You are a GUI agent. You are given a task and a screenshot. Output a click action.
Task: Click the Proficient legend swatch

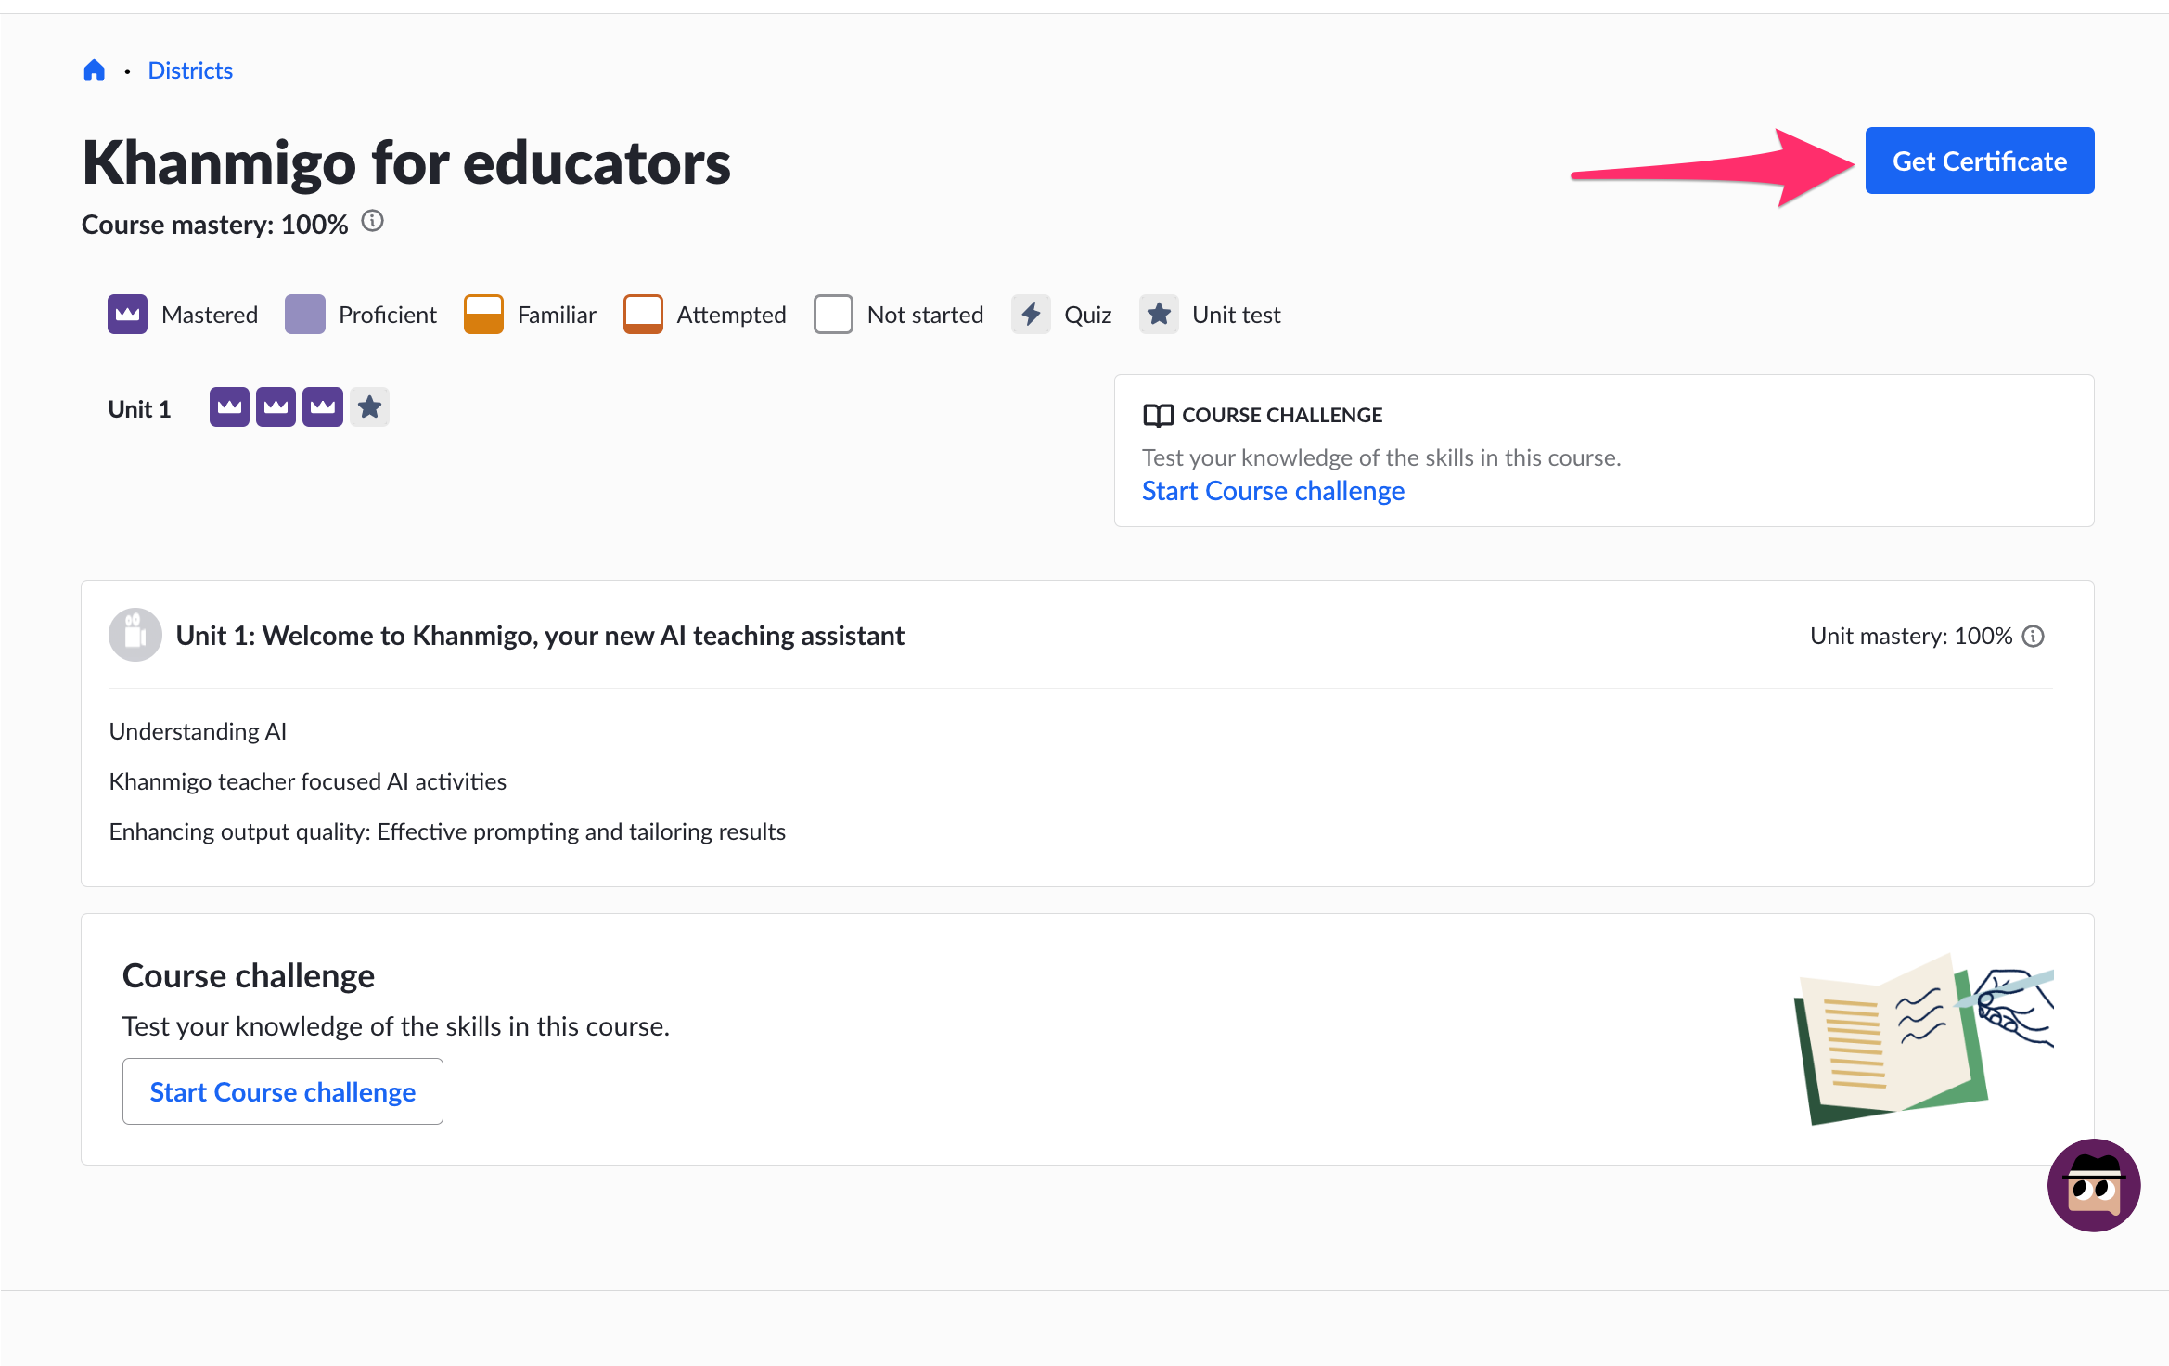pyautogui.click(x=304, y=314)
